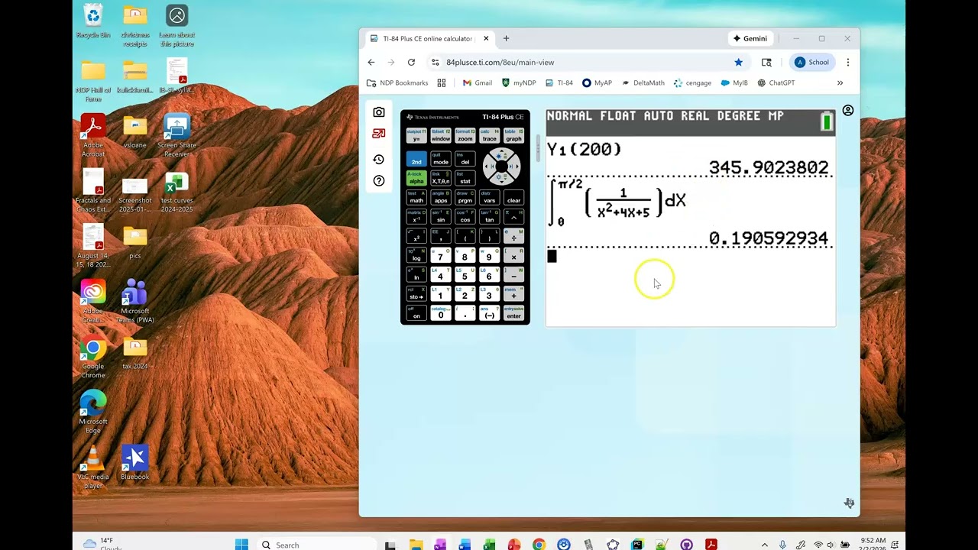This screenshot has height=550, width=978.
Task: Open OneNote from the taskbar
Action: (x=440, y=545)
